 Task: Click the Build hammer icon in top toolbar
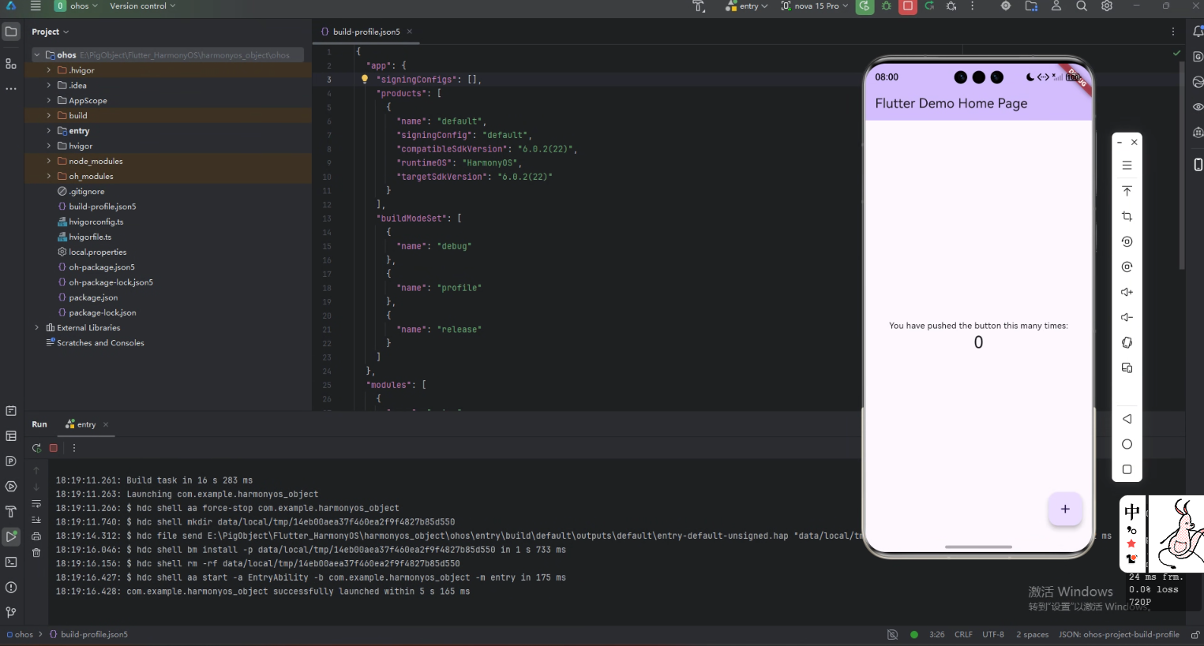tap(699, 6)
